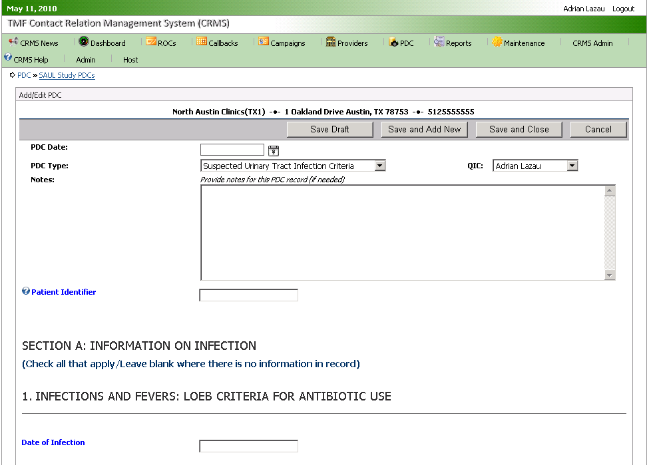Click the Providers building icon

click(331, 41)
